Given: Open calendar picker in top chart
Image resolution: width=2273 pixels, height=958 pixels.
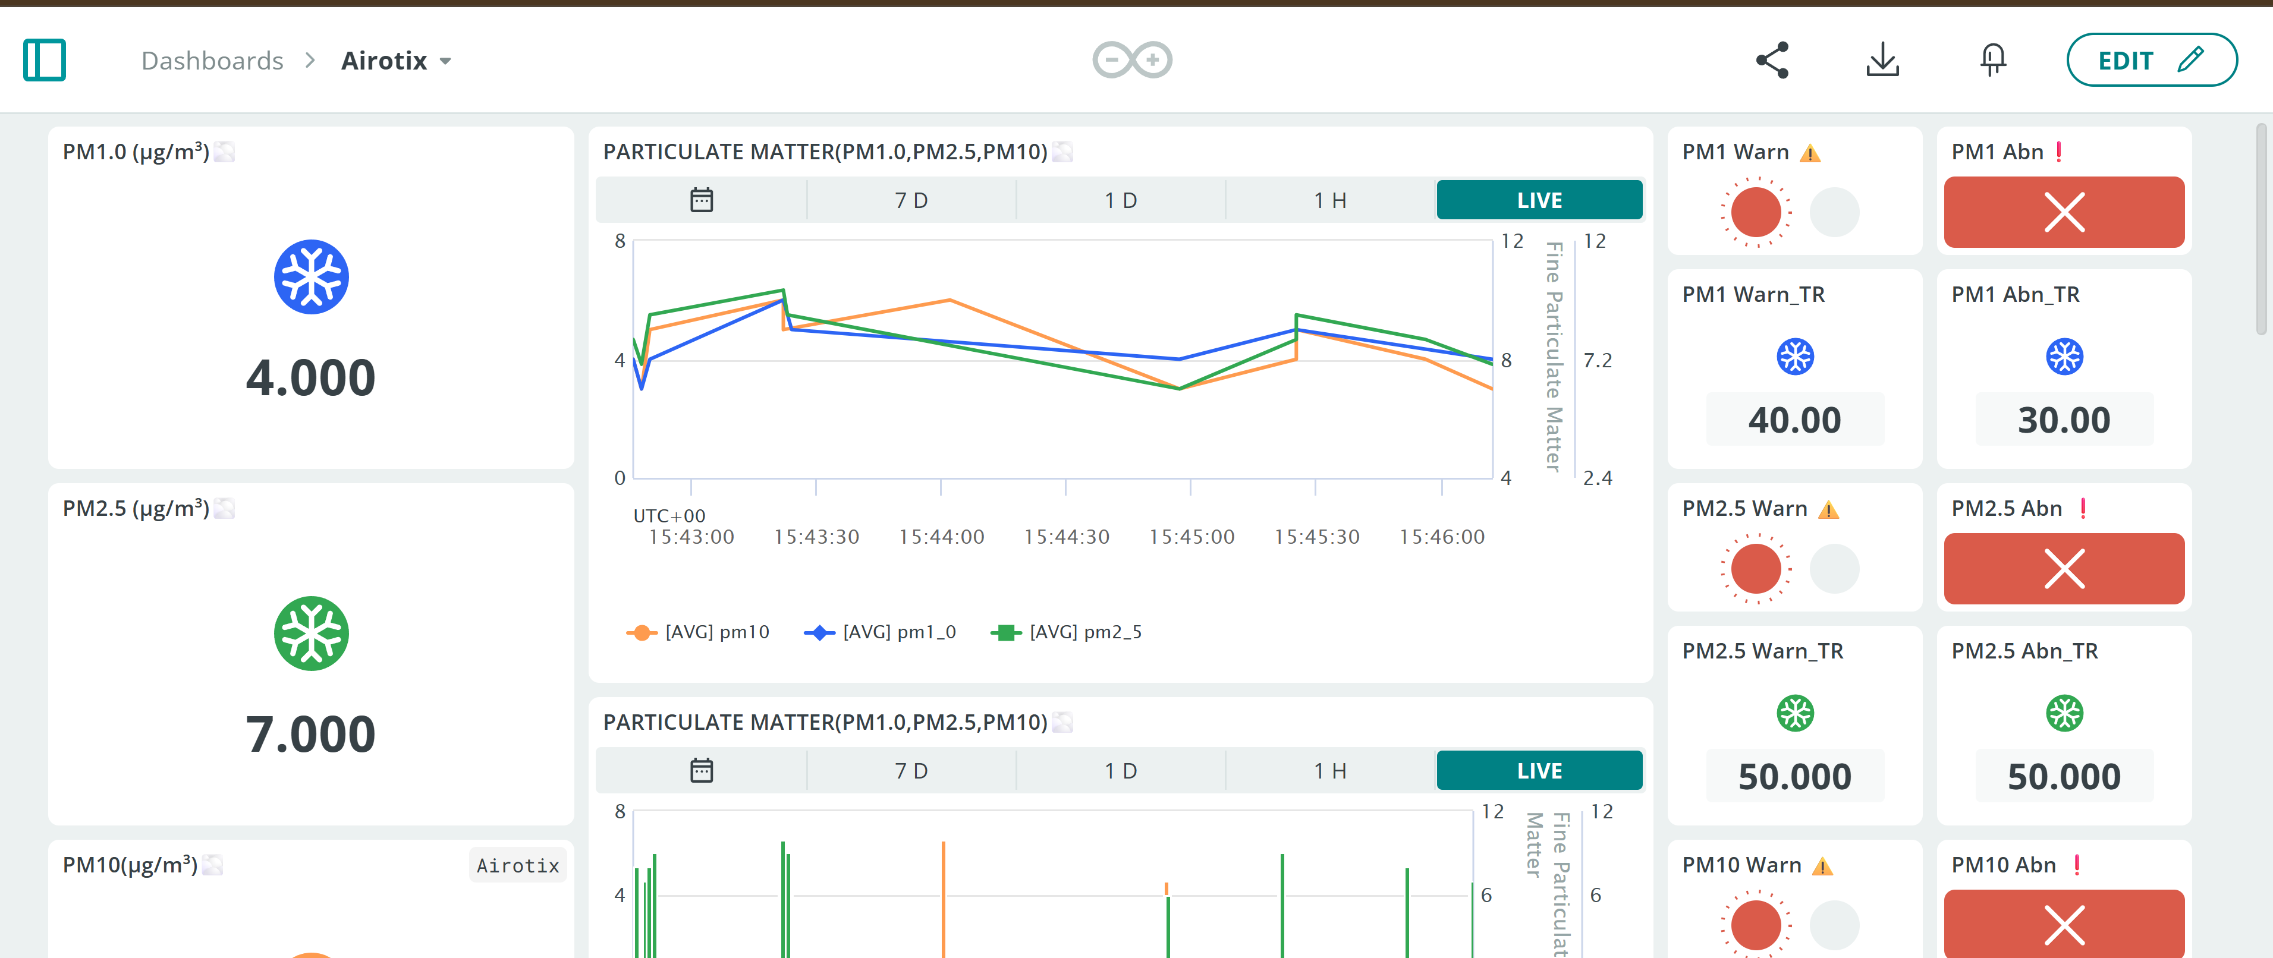Looking at the screenshot, I should [702, 200].
